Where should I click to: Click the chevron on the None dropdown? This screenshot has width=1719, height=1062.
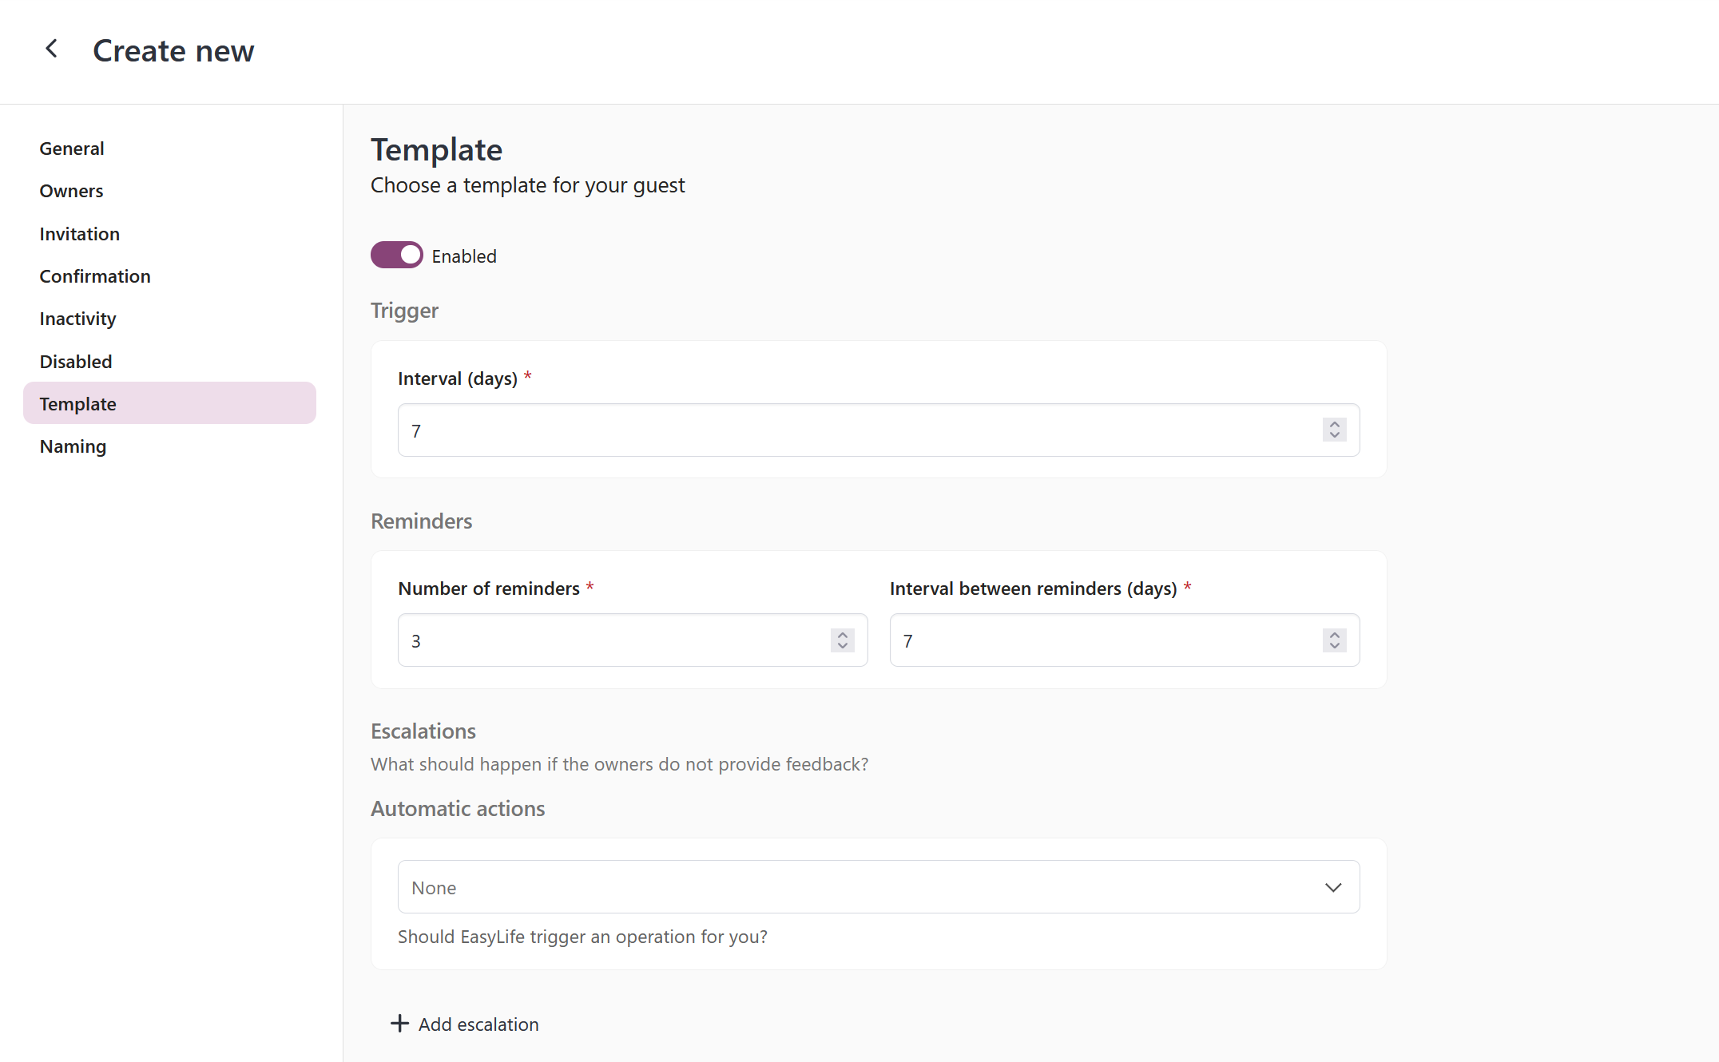pyautogui.click(x=1332, y=886)
